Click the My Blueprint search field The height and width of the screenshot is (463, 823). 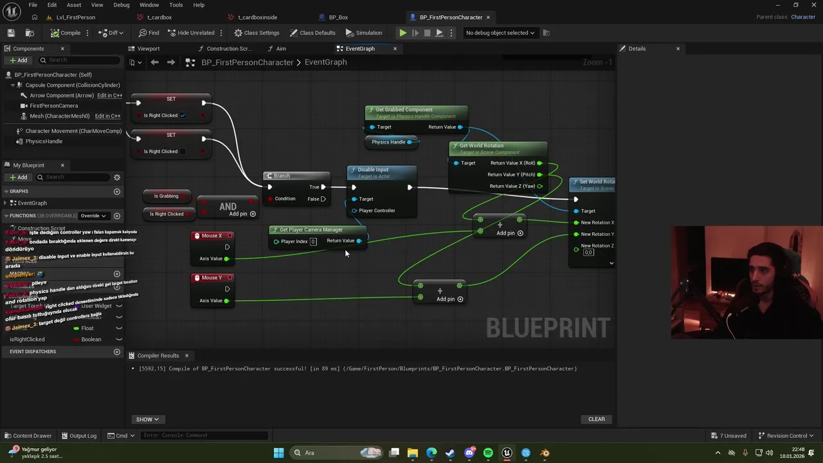73,177
